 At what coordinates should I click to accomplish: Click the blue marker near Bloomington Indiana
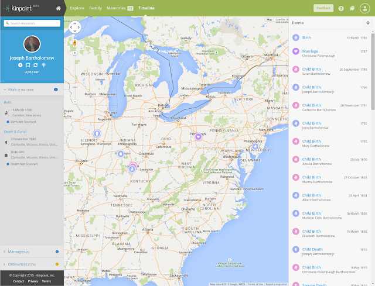pos(121,154)
